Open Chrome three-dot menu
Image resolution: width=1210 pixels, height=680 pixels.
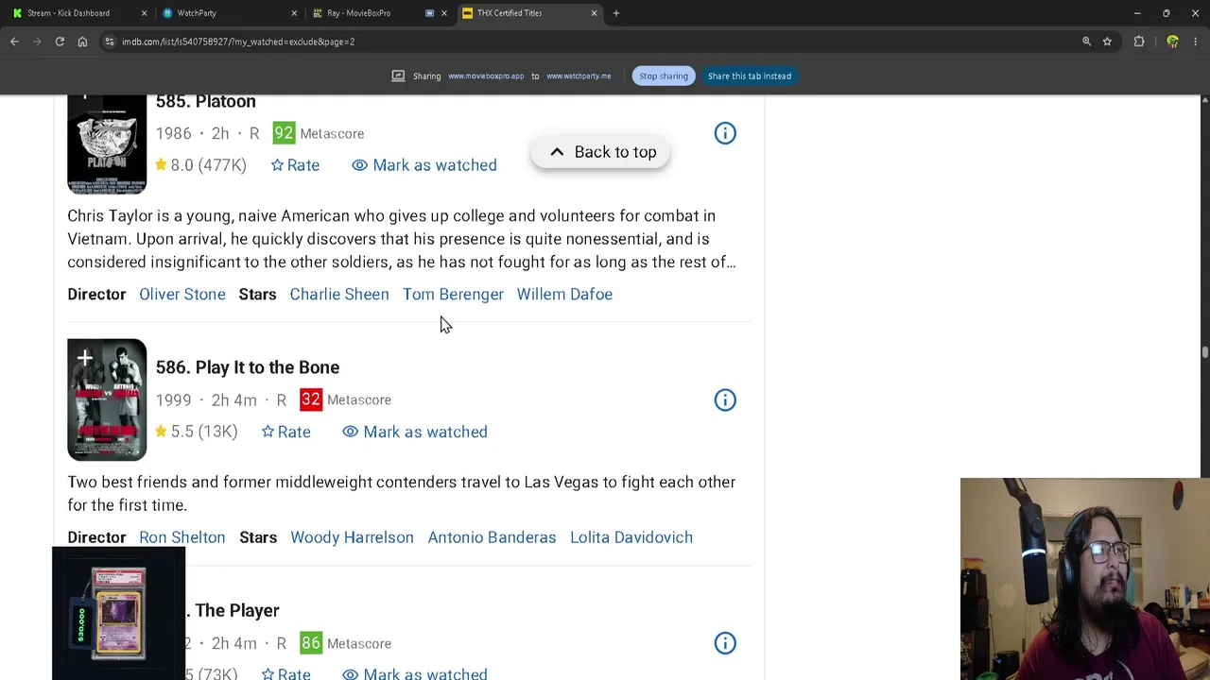(x=1196, y=42)
